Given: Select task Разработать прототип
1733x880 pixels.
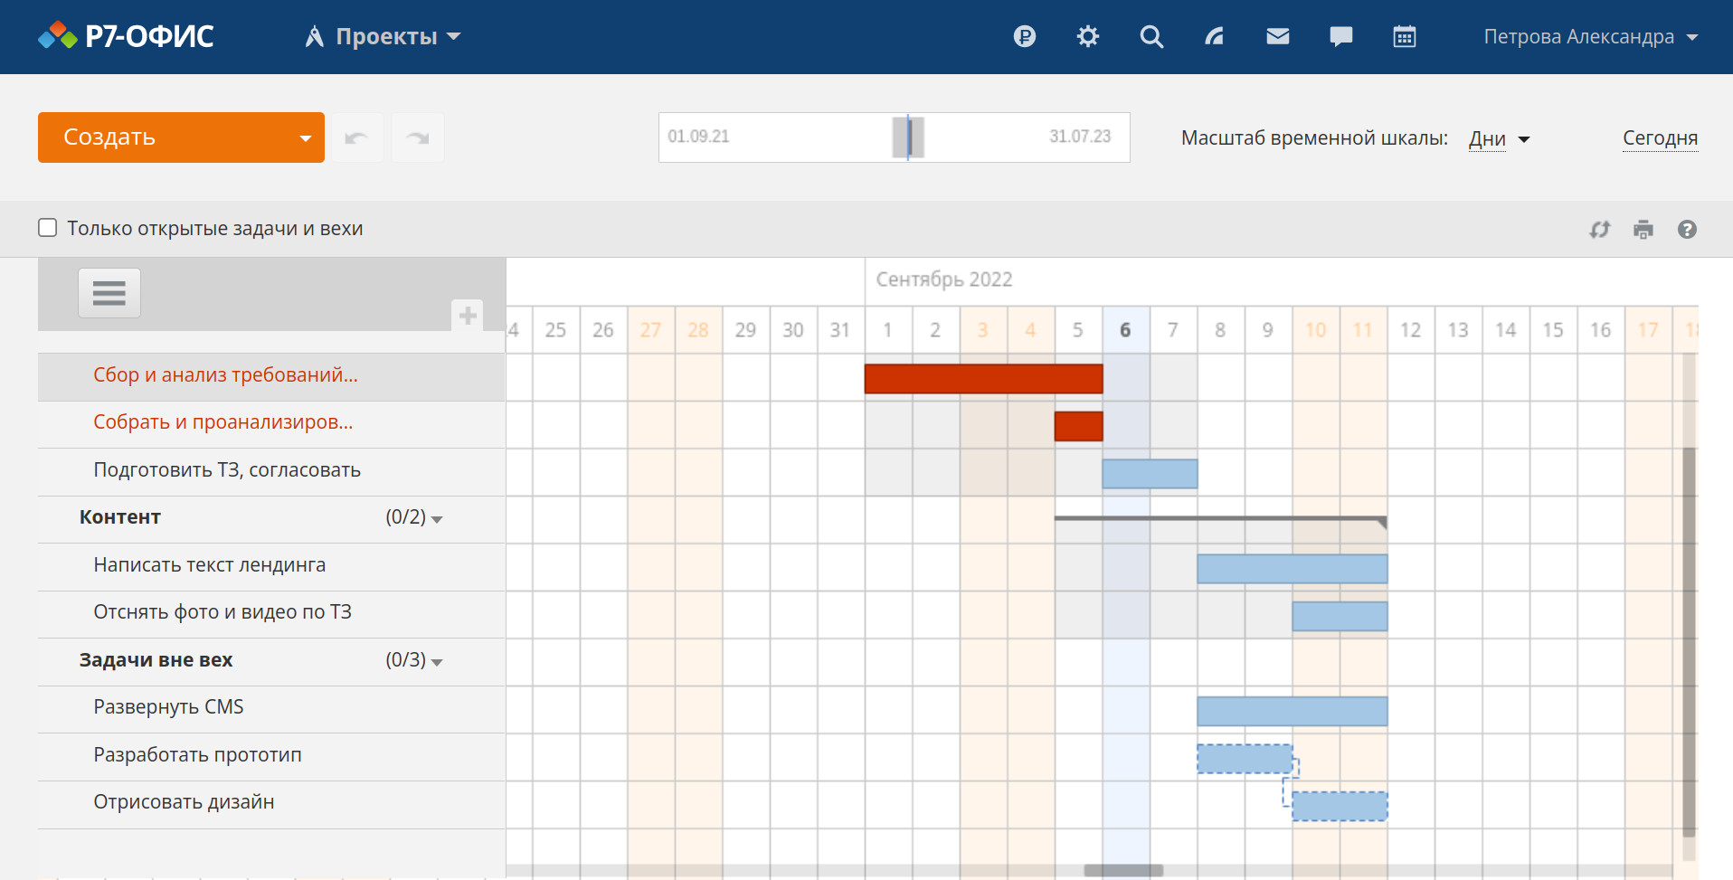Looking at the screenshot, I should click(x=197, y=754).
